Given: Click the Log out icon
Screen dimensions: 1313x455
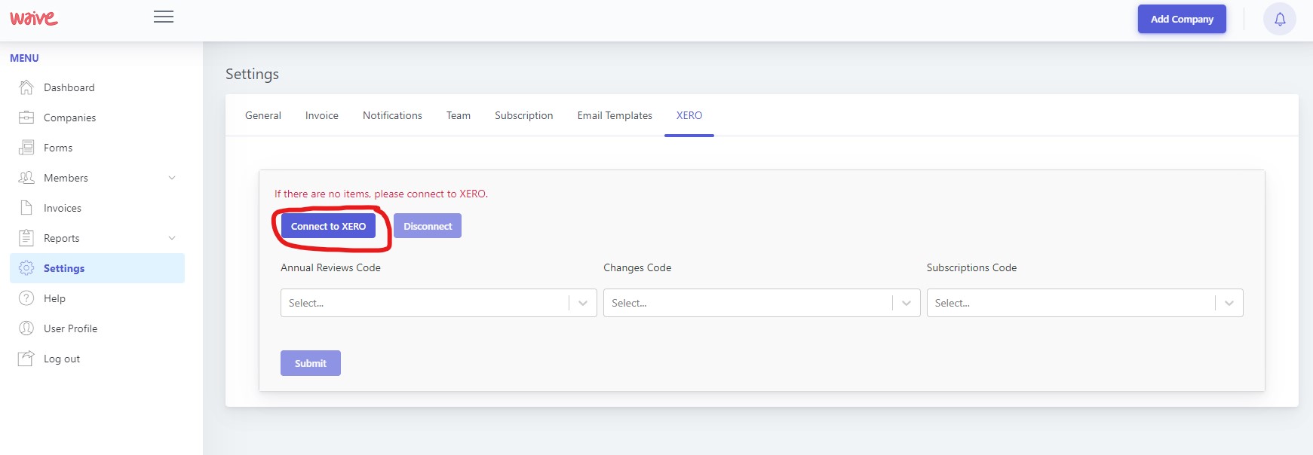Looking at the screenshot, I should [x=26, y=359].
